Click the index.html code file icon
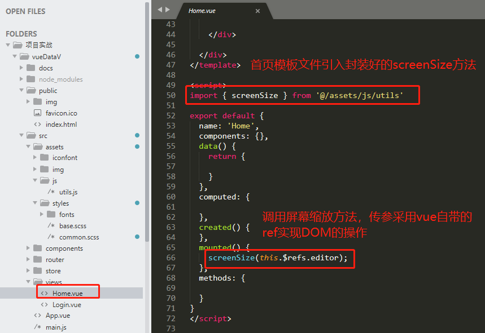 (x=37, y=125)
